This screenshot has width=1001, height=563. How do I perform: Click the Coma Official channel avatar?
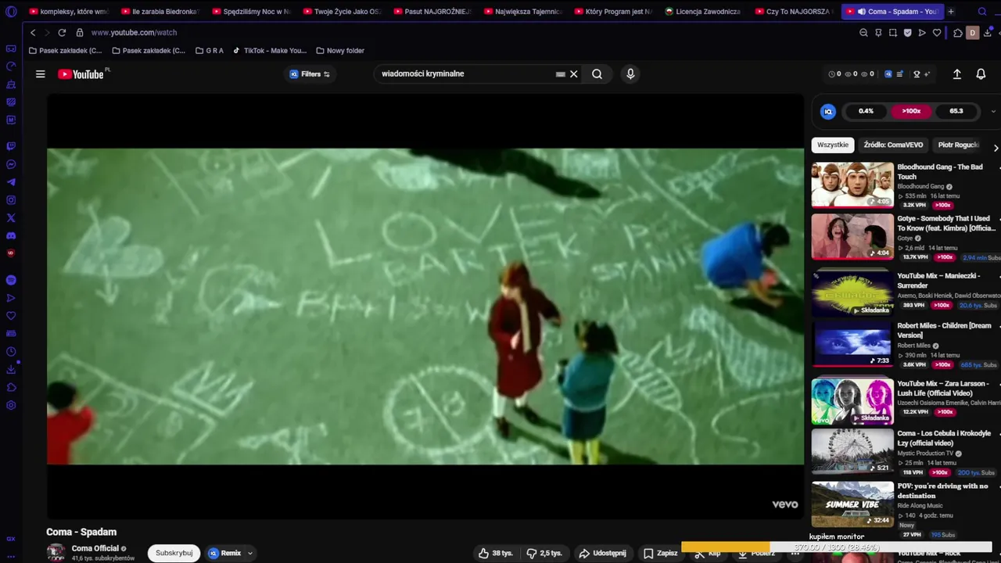click(x=56, y=552)
